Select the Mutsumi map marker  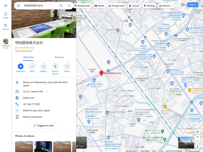click(118, 30)
